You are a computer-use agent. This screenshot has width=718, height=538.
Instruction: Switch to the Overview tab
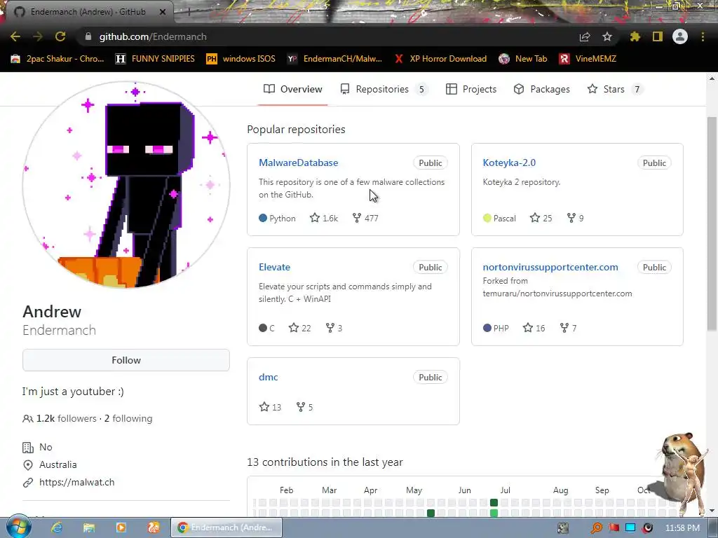292,89
